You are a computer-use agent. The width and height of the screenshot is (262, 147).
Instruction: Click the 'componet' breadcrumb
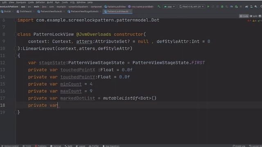96,7
